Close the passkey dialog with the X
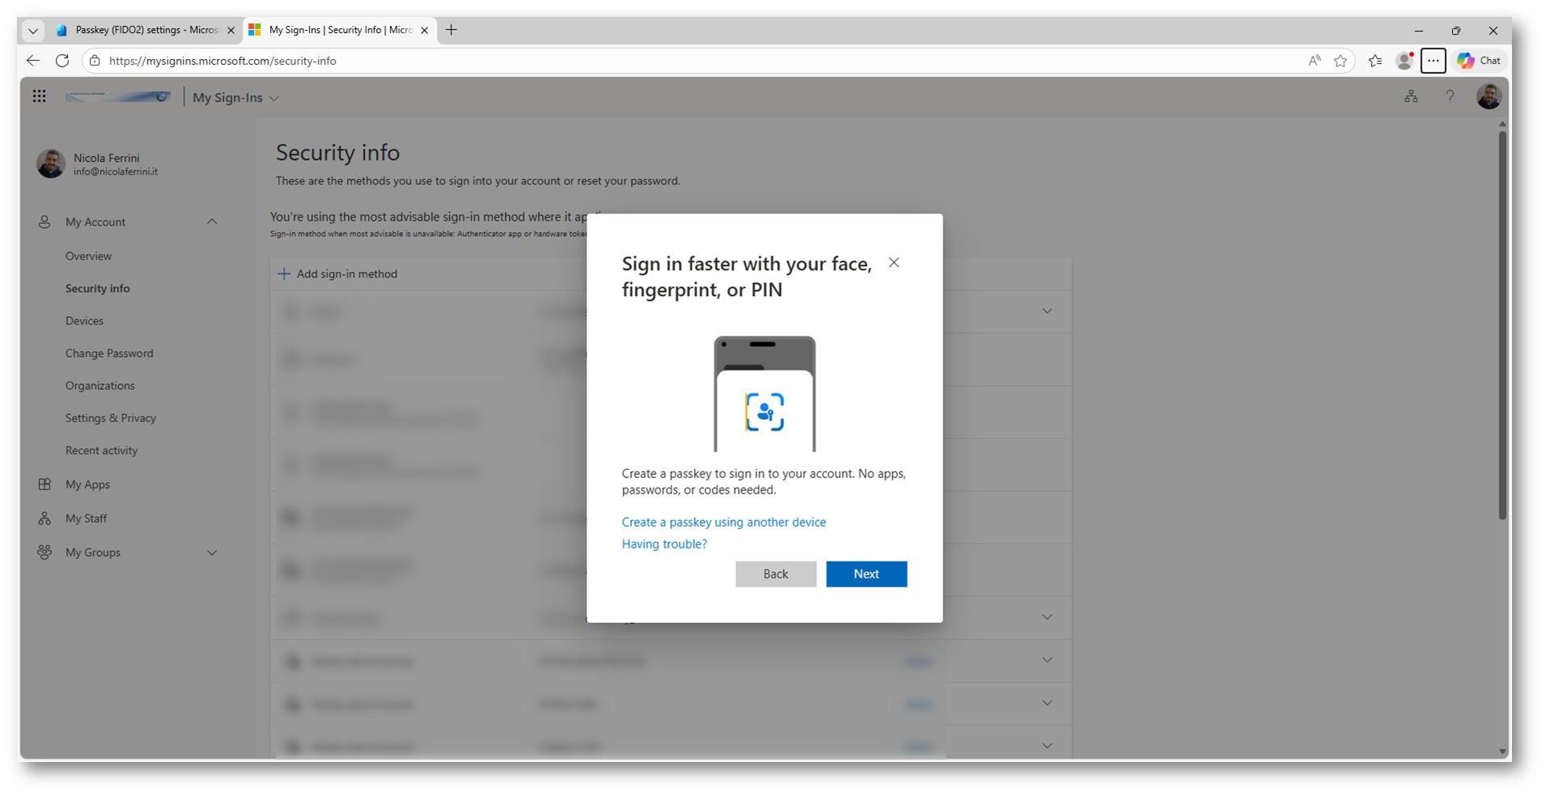The image size is (1546, 796). [894, 262]
